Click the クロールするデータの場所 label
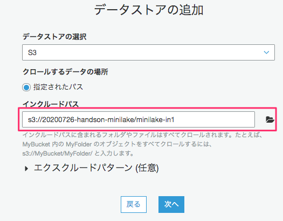283x221 pixels. 65,72
